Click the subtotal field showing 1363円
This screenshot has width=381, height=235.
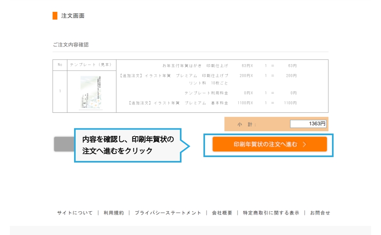pos(308,124)
